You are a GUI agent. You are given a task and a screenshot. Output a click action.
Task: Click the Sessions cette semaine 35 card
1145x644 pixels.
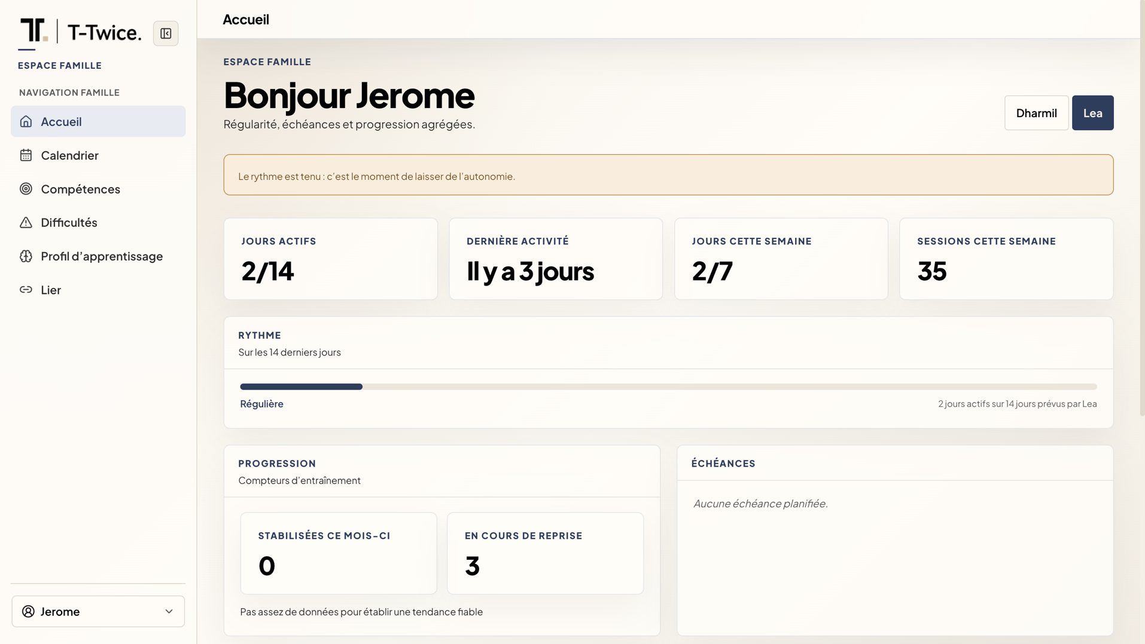click(1006, 259)
